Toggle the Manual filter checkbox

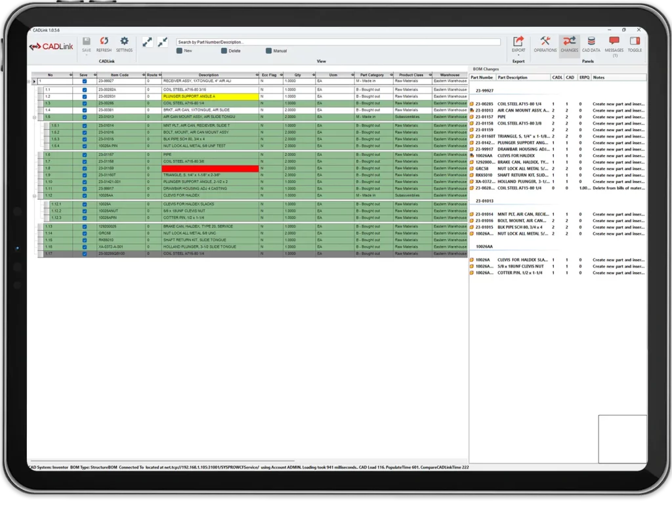click(268, 51)
